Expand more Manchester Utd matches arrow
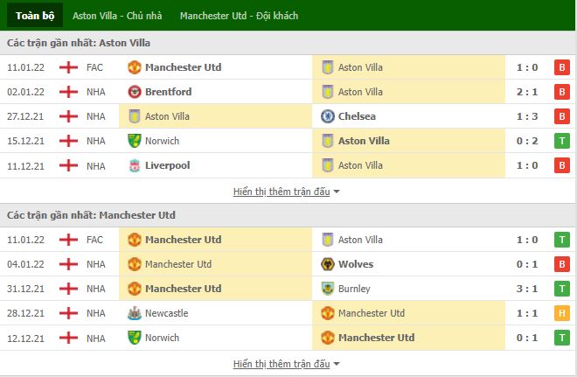Image resolution: width=577 pixels, height=377 pixels. [337, 364]
